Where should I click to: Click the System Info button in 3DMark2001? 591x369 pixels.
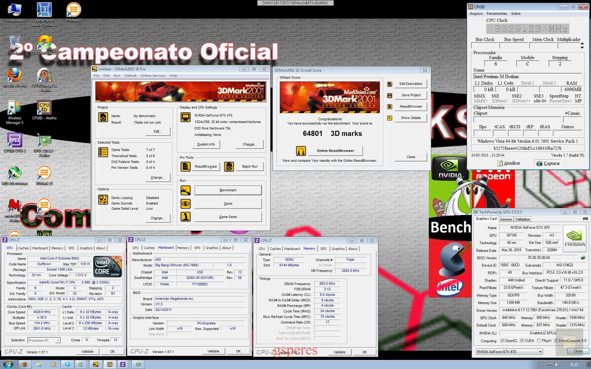(206, 144)
